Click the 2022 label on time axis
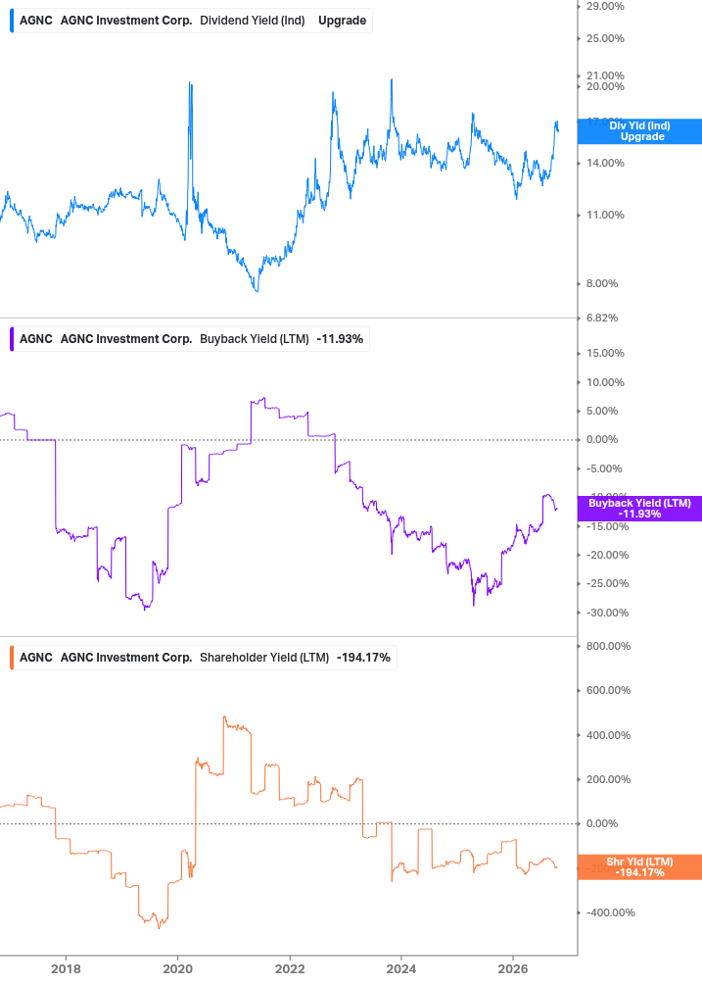Screen dimensions: 702x985 click(x=290, y=968)
